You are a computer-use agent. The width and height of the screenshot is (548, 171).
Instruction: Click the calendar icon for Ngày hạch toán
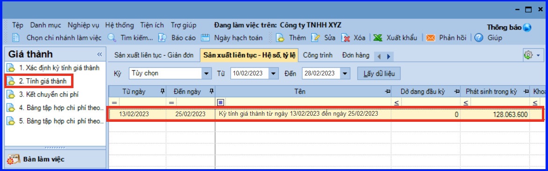[x=205, y=37]
